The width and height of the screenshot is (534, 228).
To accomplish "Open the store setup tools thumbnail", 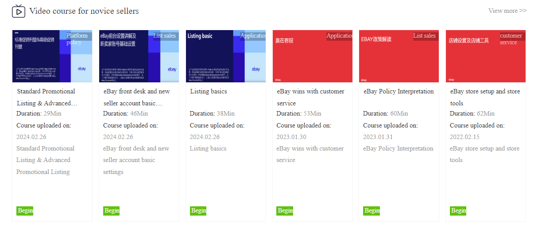I will [x=486, y=56].
